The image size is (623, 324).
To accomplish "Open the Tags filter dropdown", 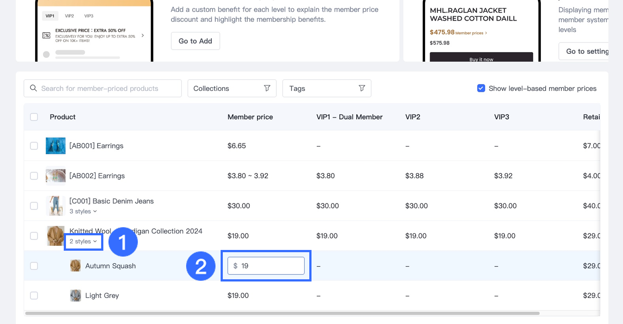I will (326, 88).
